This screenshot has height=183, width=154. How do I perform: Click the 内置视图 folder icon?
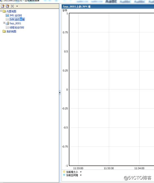click(x=4, y=11)
